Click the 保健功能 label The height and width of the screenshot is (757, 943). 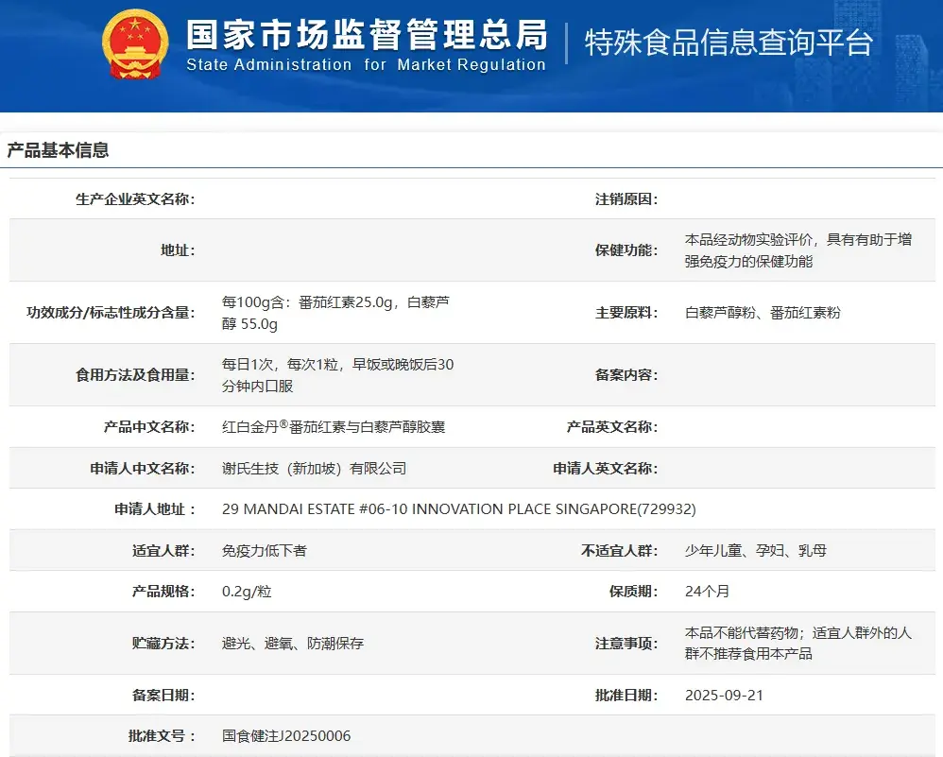pyautogui.click(x=626, y=250)
